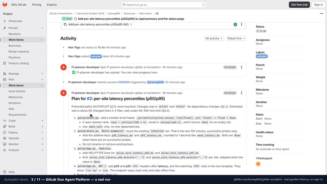Open GitLab AI Hackathon breadcrumb
327x184 pixels.
pyautogui.click(x=61, y=13)
